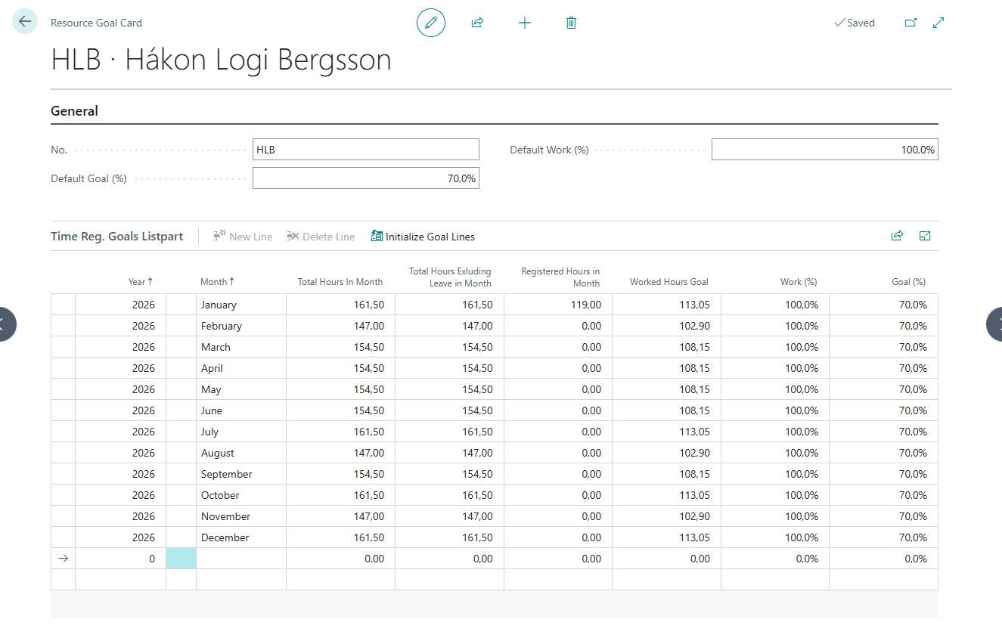Click Initialize Goal Lines action
The image size is (1002, 641).
(x=423, y=237)
